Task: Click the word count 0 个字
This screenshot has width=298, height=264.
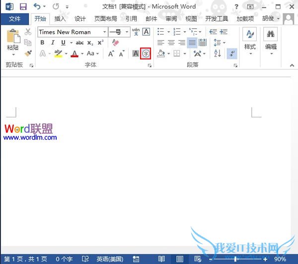Action: [x=64, y=259]
